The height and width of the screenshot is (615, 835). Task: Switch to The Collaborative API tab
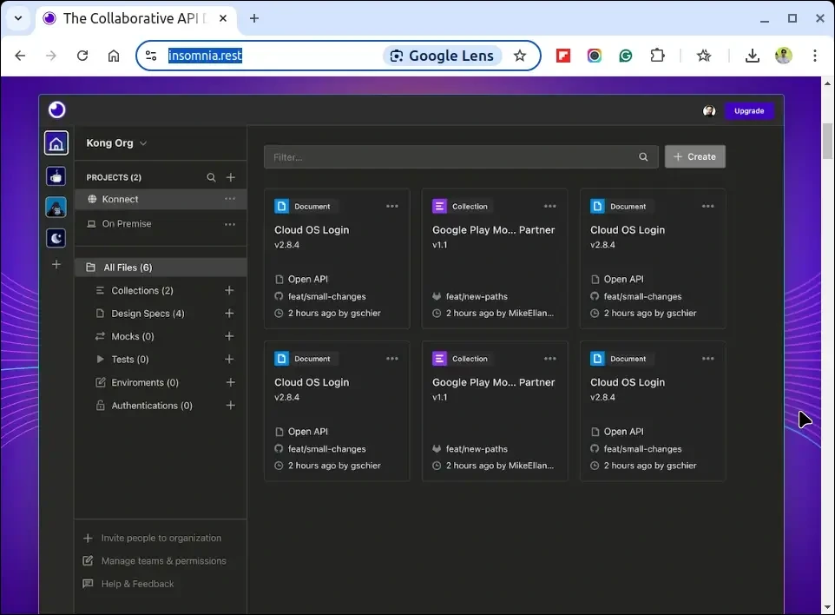(x=135, y=18)
